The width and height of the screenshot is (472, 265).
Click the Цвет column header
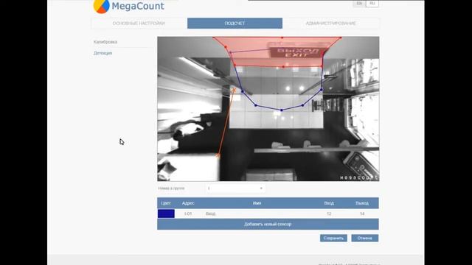coord(166,203)
